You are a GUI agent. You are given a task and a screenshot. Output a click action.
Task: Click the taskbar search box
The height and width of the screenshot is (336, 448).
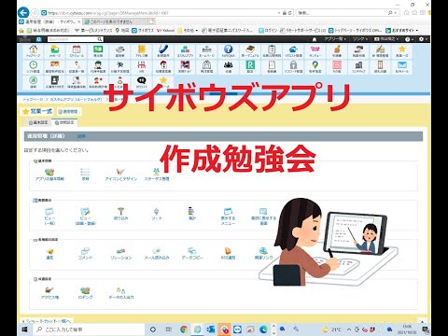tap(89, 329)
